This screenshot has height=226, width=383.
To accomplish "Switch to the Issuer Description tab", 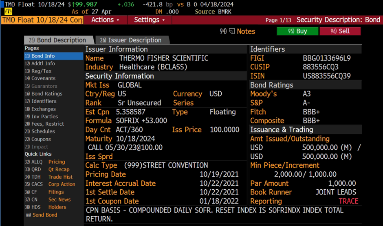I will coord(132,40).
